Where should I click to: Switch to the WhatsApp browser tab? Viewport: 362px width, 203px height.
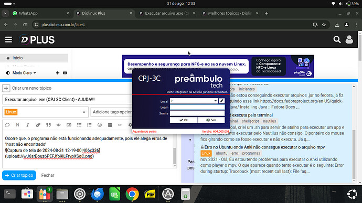(x=40, y=14)
